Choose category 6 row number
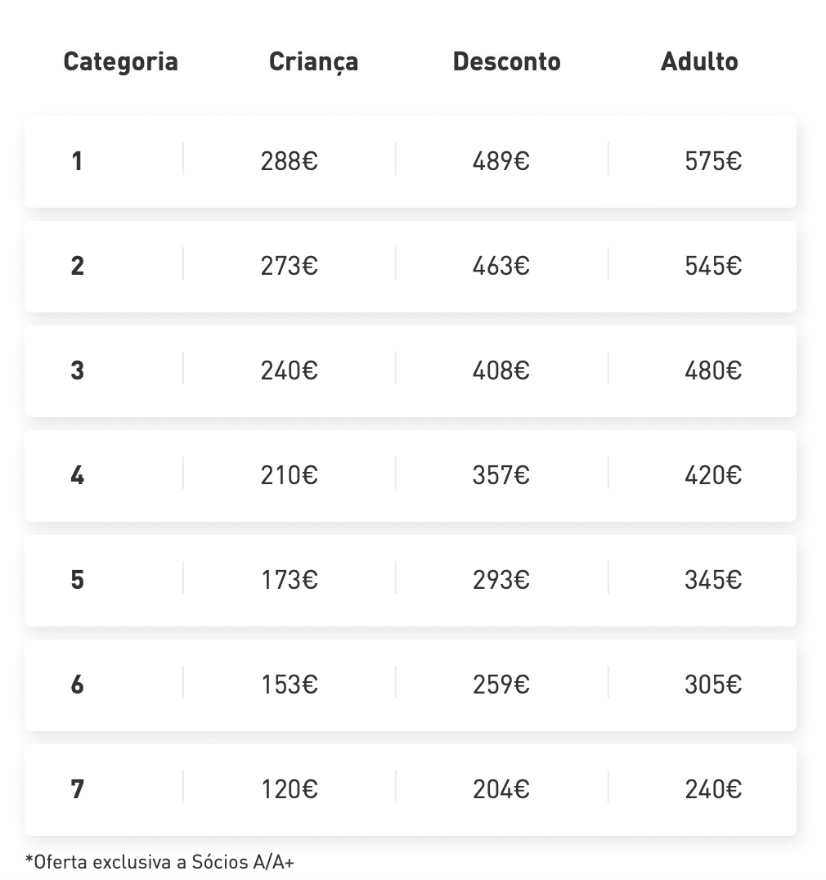 tap(78, 685)
